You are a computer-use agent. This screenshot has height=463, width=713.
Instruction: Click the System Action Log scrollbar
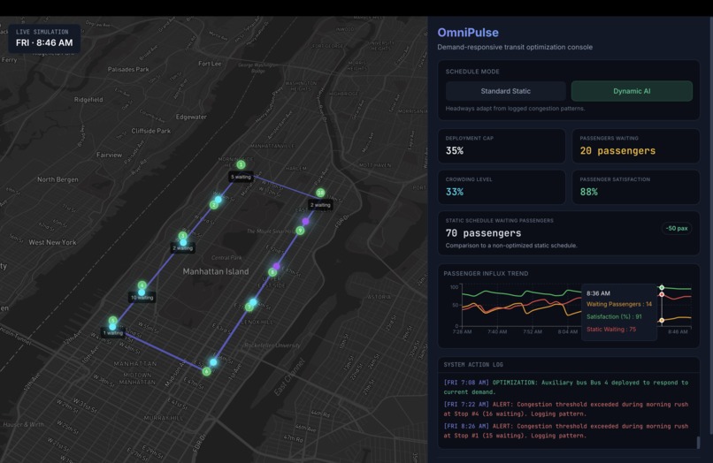[699, 442]
